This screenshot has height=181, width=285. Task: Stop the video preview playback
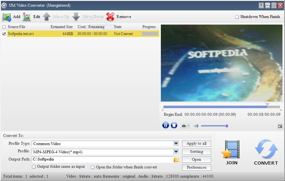tap(174, 125)
